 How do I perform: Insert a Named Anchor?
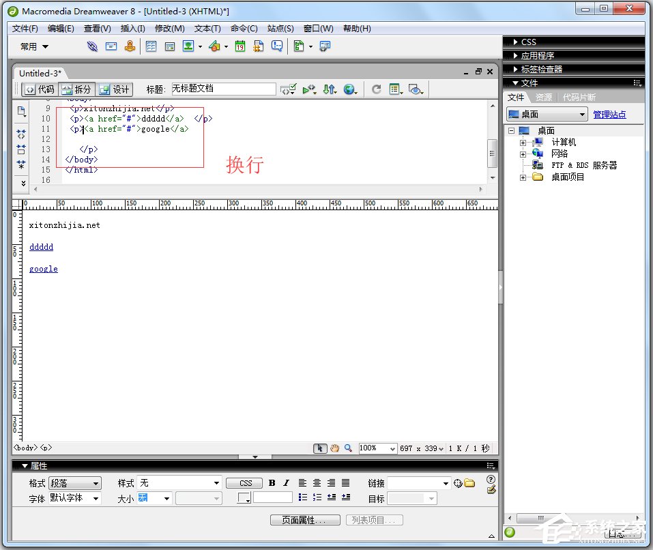[x=130, y=46]
